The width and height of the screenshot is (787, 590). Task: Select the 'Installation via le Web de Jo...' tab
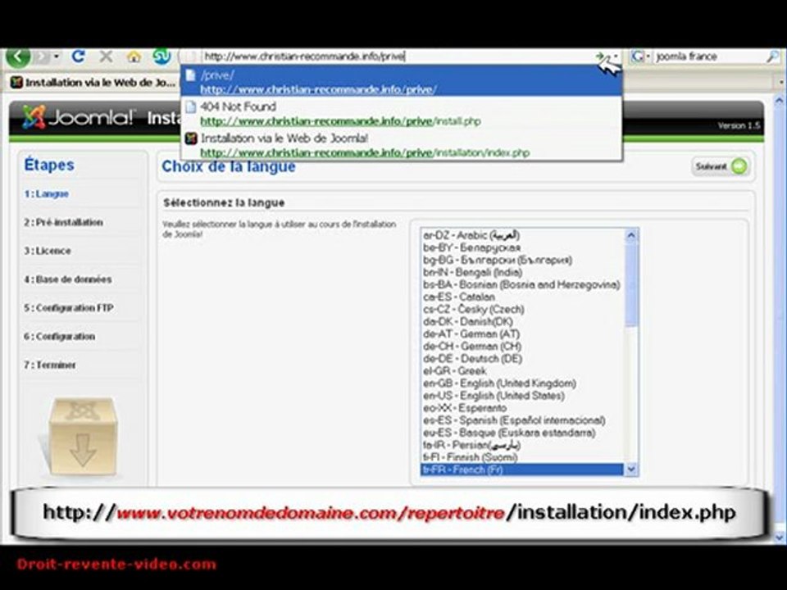pos(93,82)
